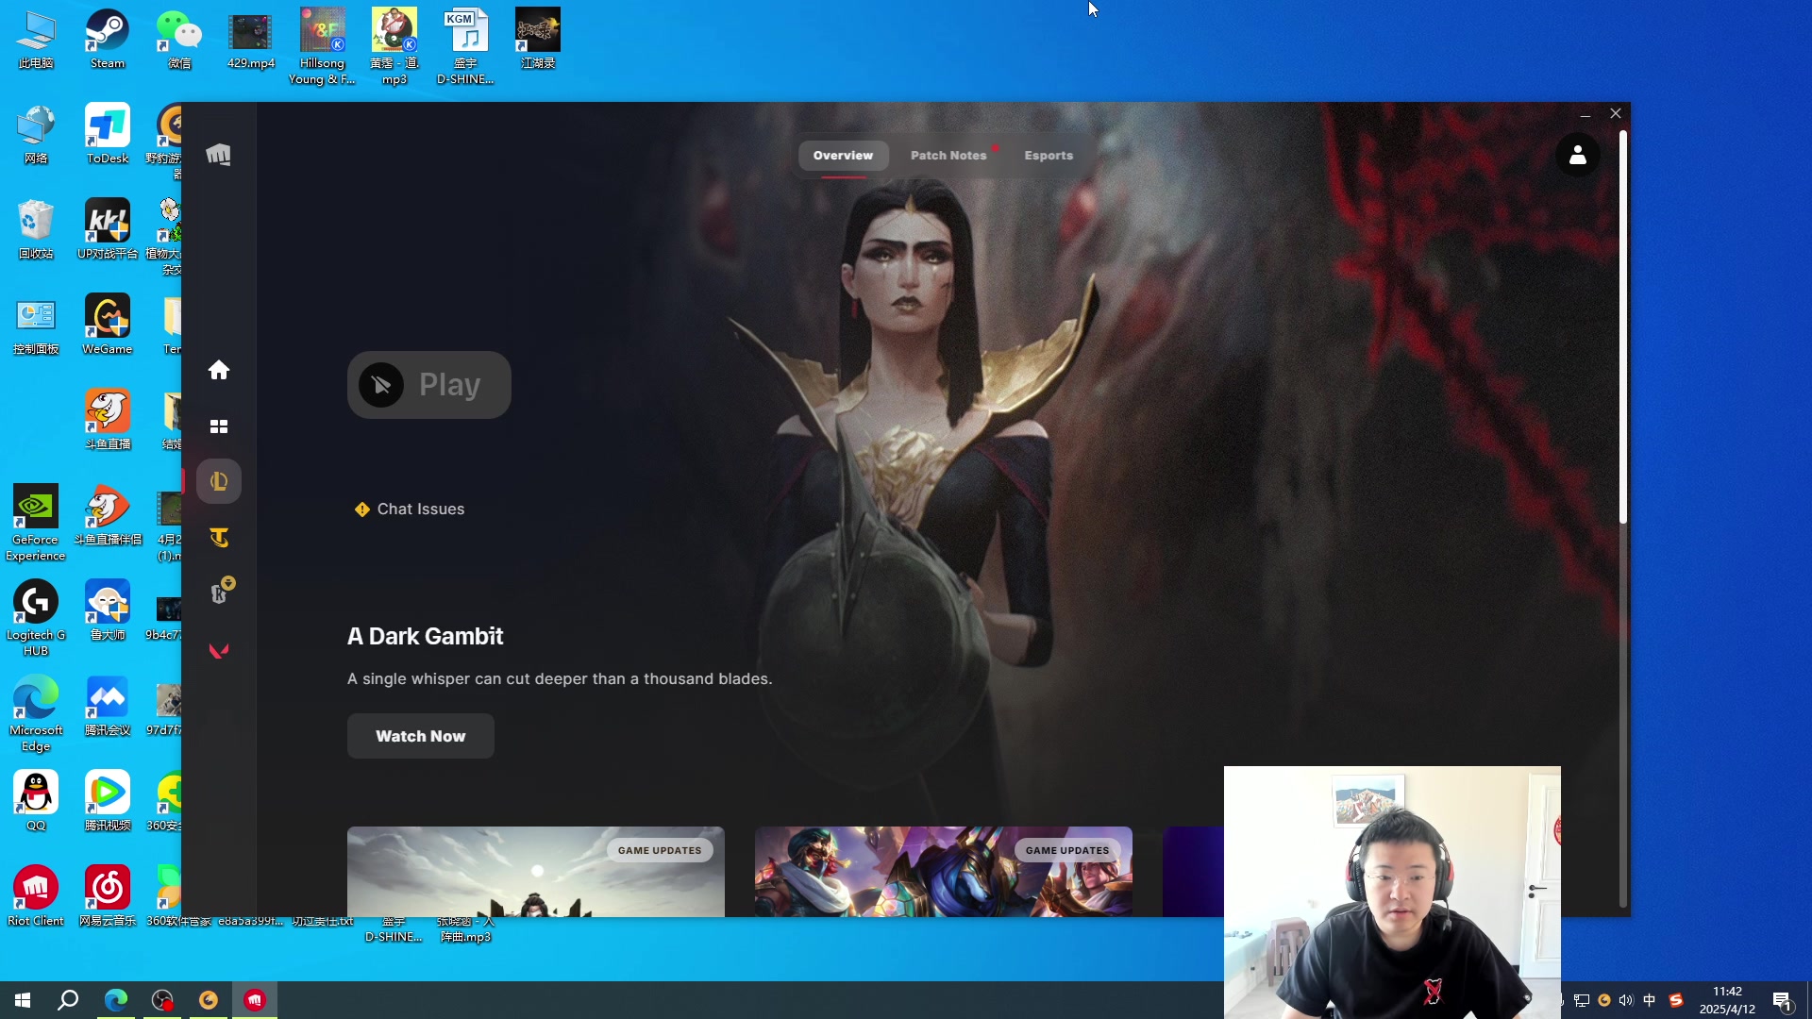This screenshot has width=1812, height=1019.
Task: Click the Play button
Action: coord(429,385)
